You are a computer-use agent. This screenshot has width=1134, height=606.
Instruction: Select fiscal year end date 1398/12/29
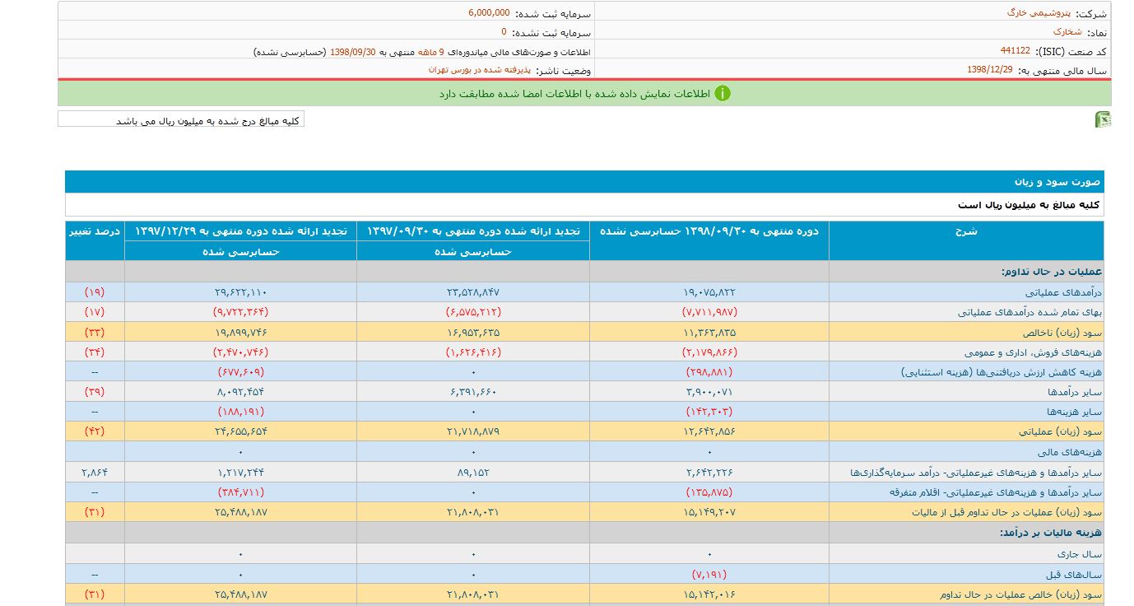pyautogui.click(x=990, y=70)
